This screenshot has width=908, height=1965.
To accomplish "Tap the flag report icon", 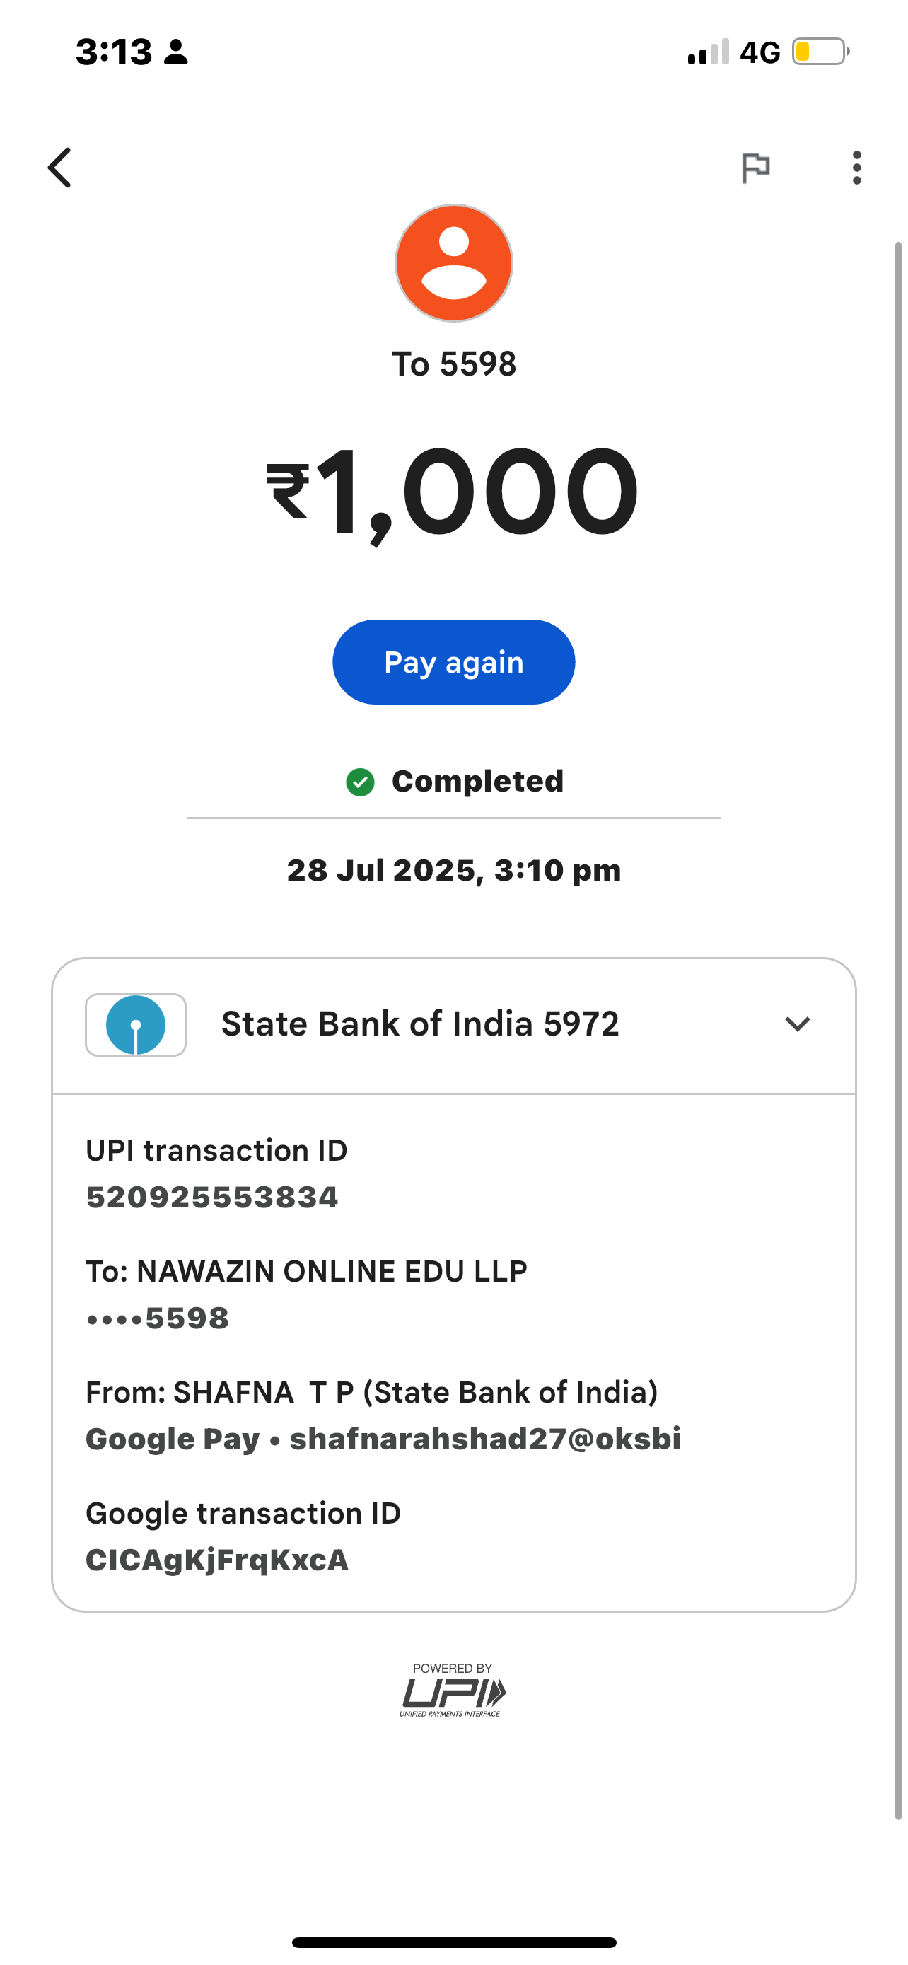I will click(x=755, y=168).
